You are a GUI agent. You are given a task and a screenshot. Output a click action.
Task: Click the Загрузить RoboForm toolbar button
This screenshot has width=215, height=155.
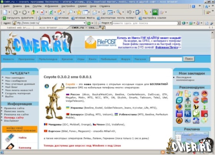(x=18, y=18)
